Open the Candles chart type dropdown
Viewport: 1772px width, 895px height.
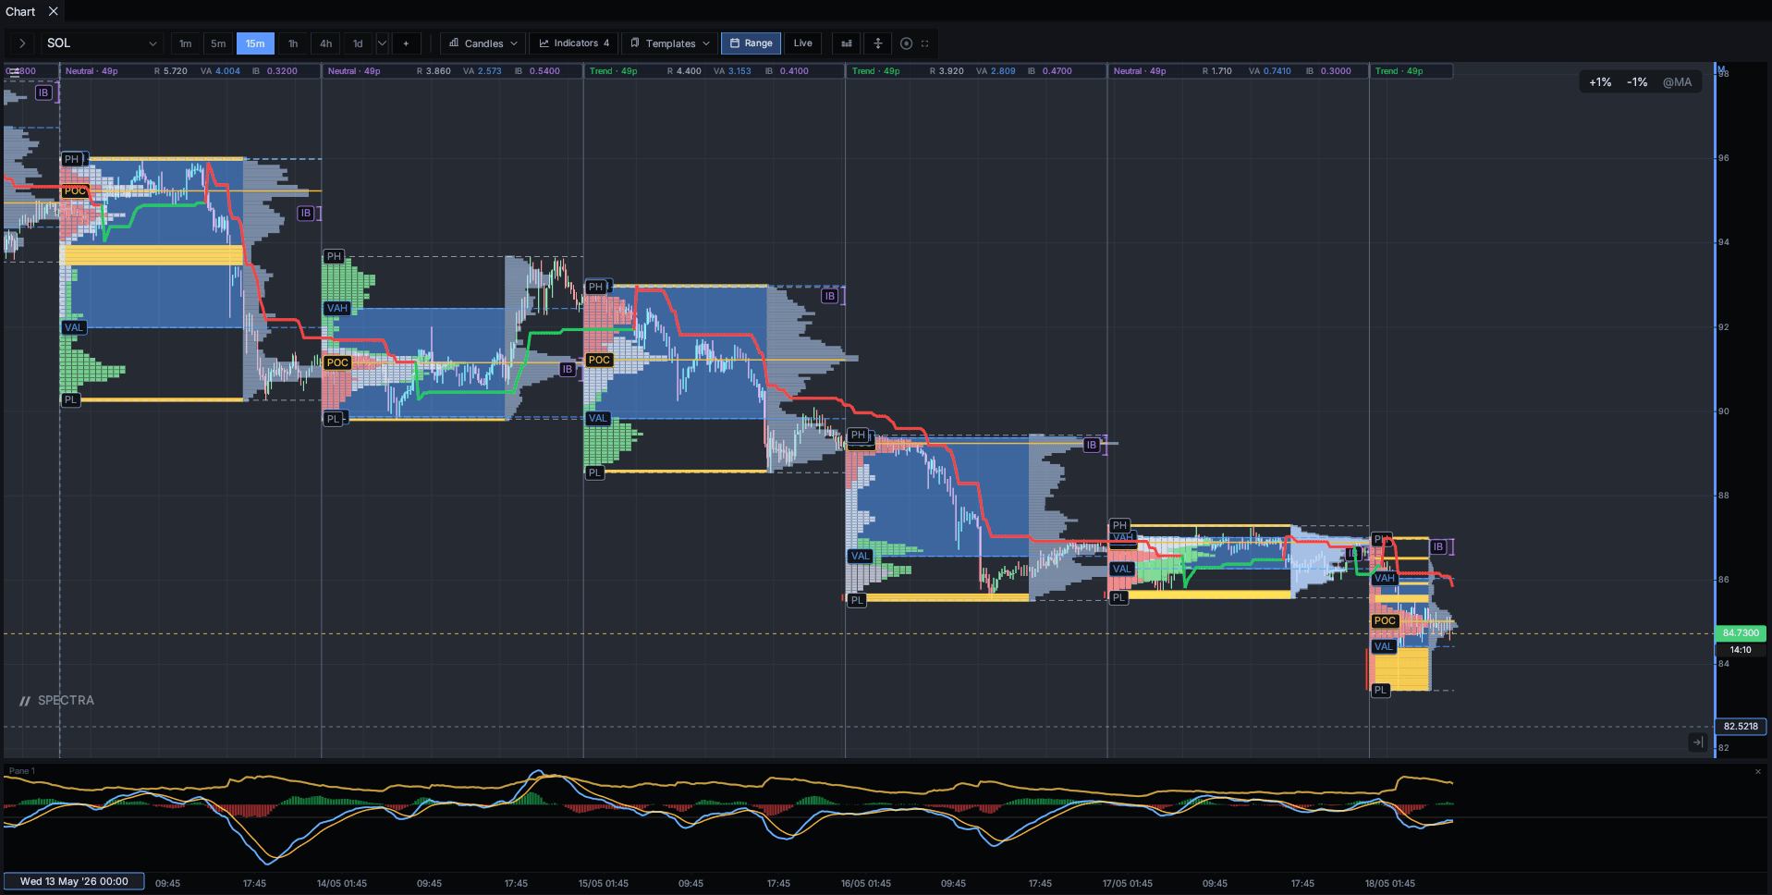click(x=483, y=43)
